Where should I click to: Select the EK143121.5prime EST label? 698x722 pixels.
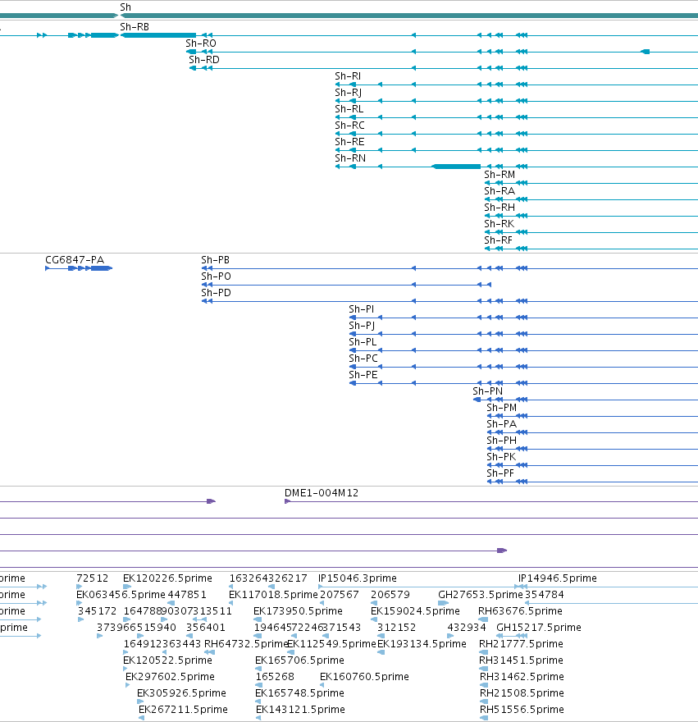[300, 710]
